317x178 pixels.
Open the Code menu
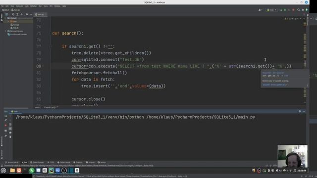tap(27, 6)
